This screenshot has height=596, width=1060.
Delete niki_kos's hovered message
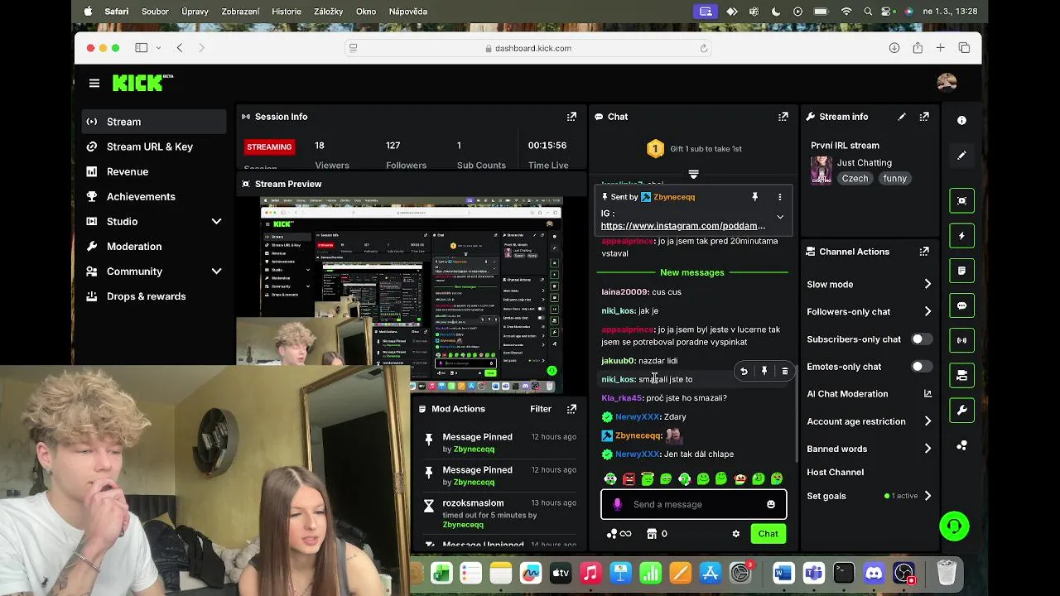[x=784, y=372]
